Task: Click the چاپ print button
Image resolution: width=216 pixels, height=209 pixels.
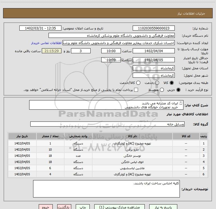Action: 83,207
